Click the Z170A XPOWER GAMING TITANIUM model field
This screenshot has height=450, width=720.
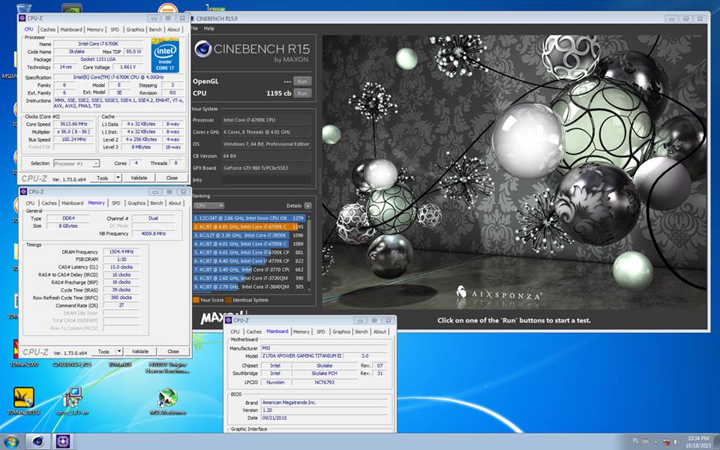(301, 355)
